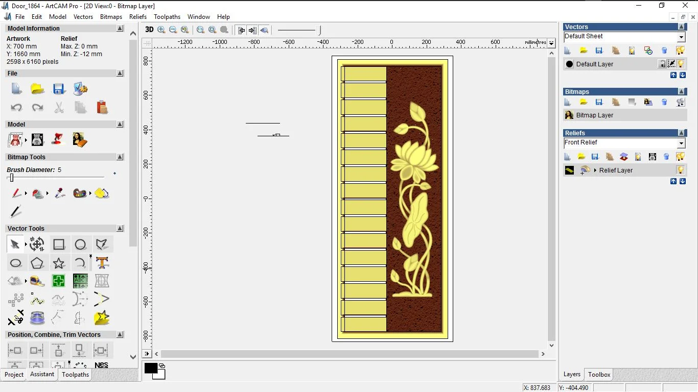The height and width of the screenshot is (392, 698).
Task: Switch to the Toolbox tab
Action: coord(599,375)
